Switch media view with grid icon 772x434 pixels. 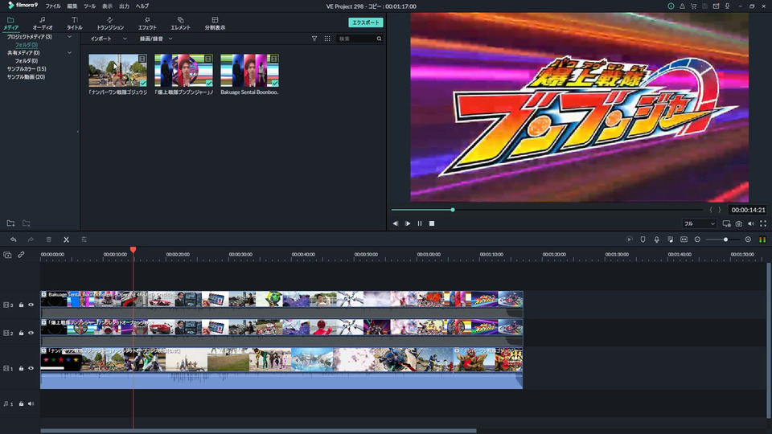[327, 39]
